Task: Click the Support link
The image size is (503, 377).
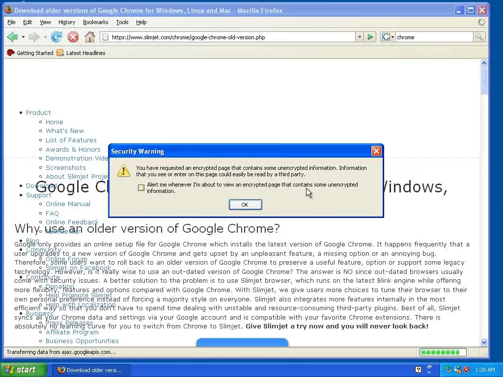Action: pos(38,195)
